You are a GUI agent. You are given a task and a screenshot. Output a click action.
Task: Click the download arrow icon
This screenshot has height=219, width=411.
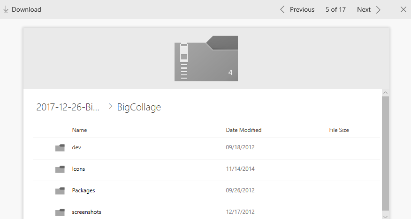click(x=6, y=9)
